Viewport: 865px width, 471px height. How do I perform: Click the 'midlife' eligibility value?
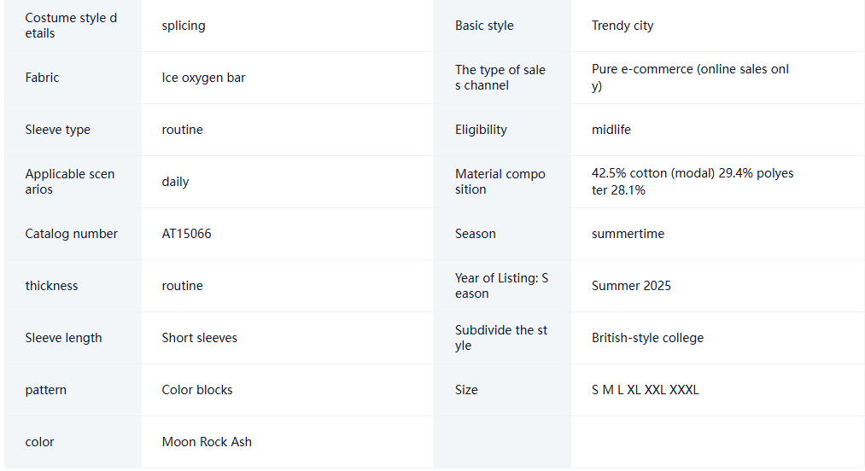point(611,130)
